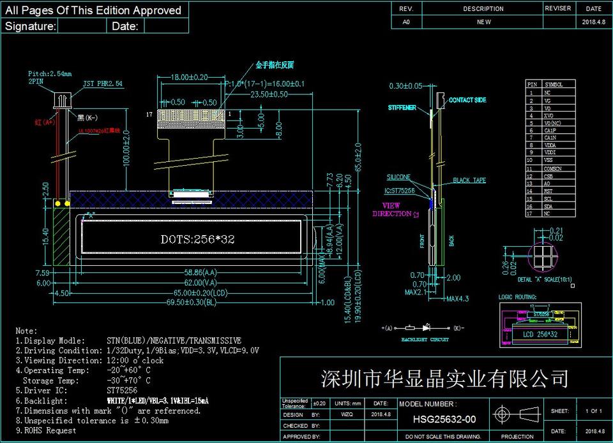Select the "A0" revision cell
This screenshot has width=613, height=443.
pyautogui.click(x=406, y=22)
